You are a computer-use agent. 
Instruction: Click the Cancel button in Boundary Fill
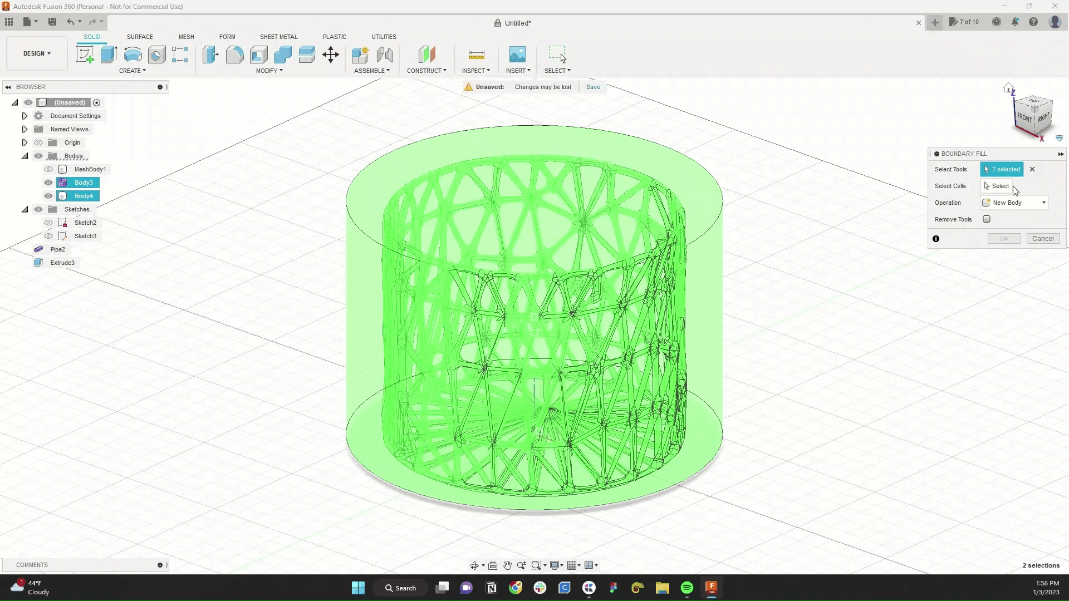point(1043,239)
